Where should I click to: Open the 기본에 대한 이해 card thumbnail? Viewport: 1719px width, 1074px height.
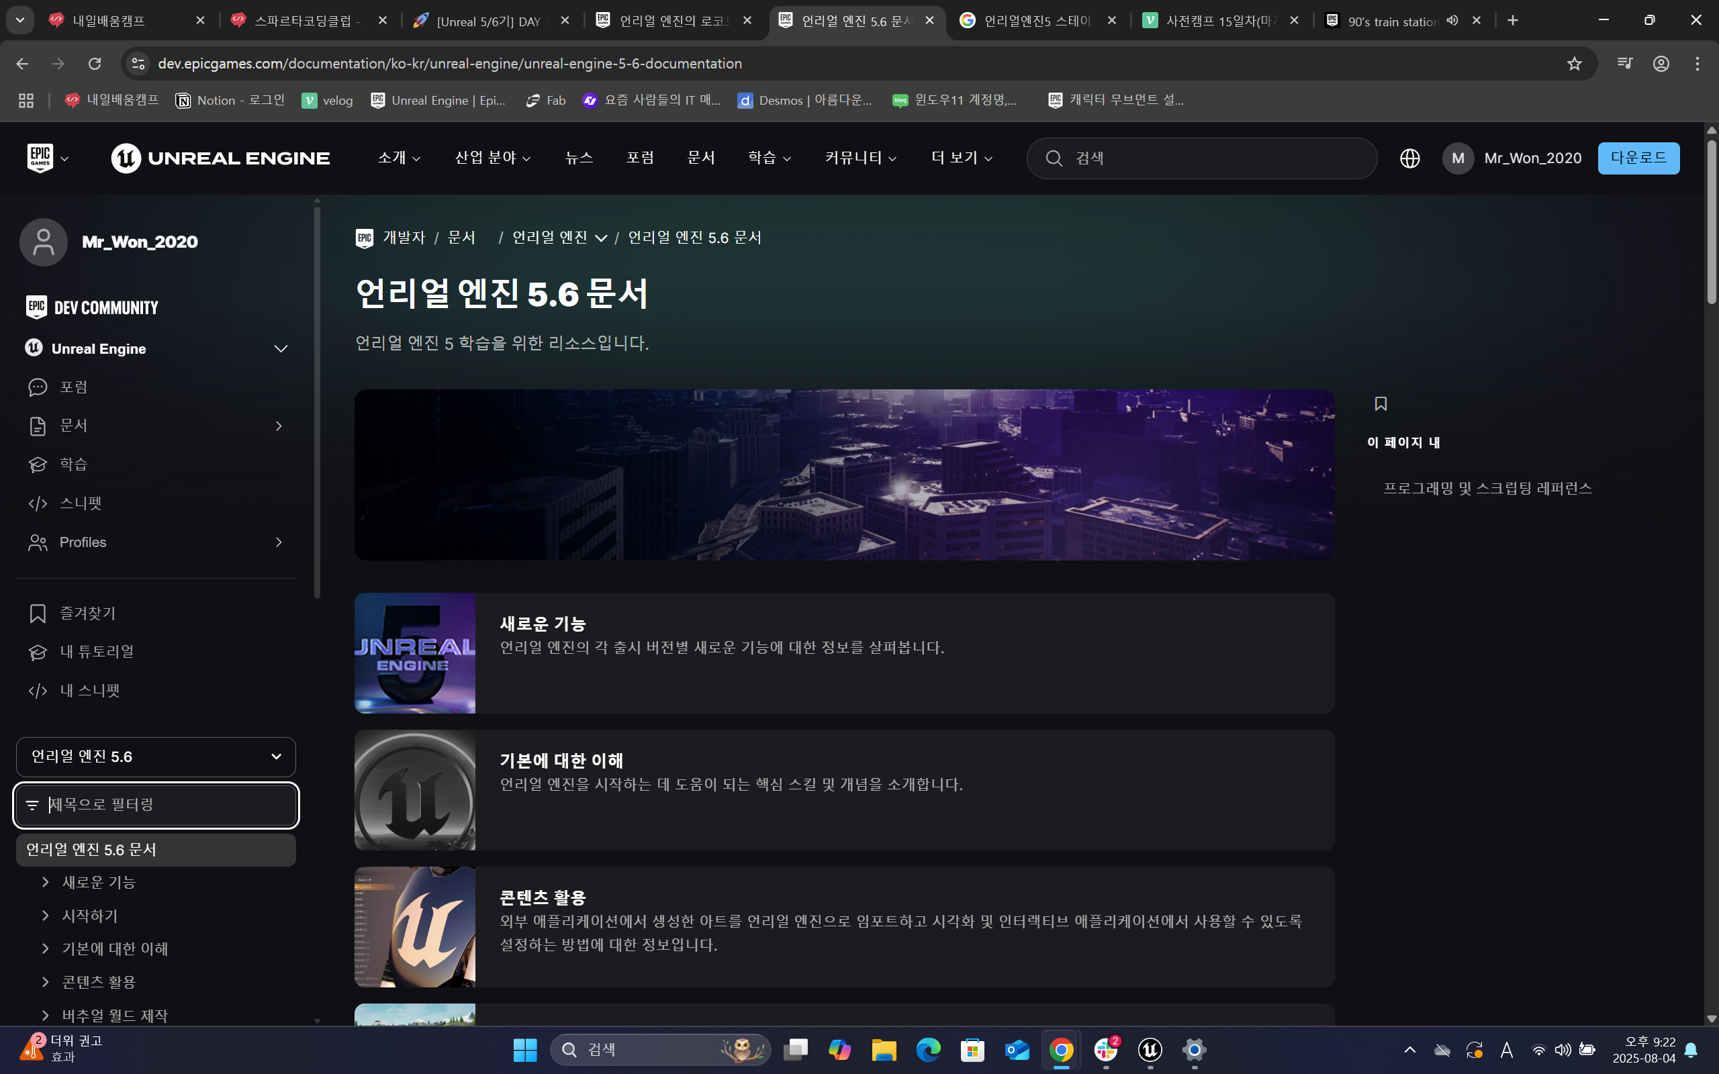(x=415, y=790)
